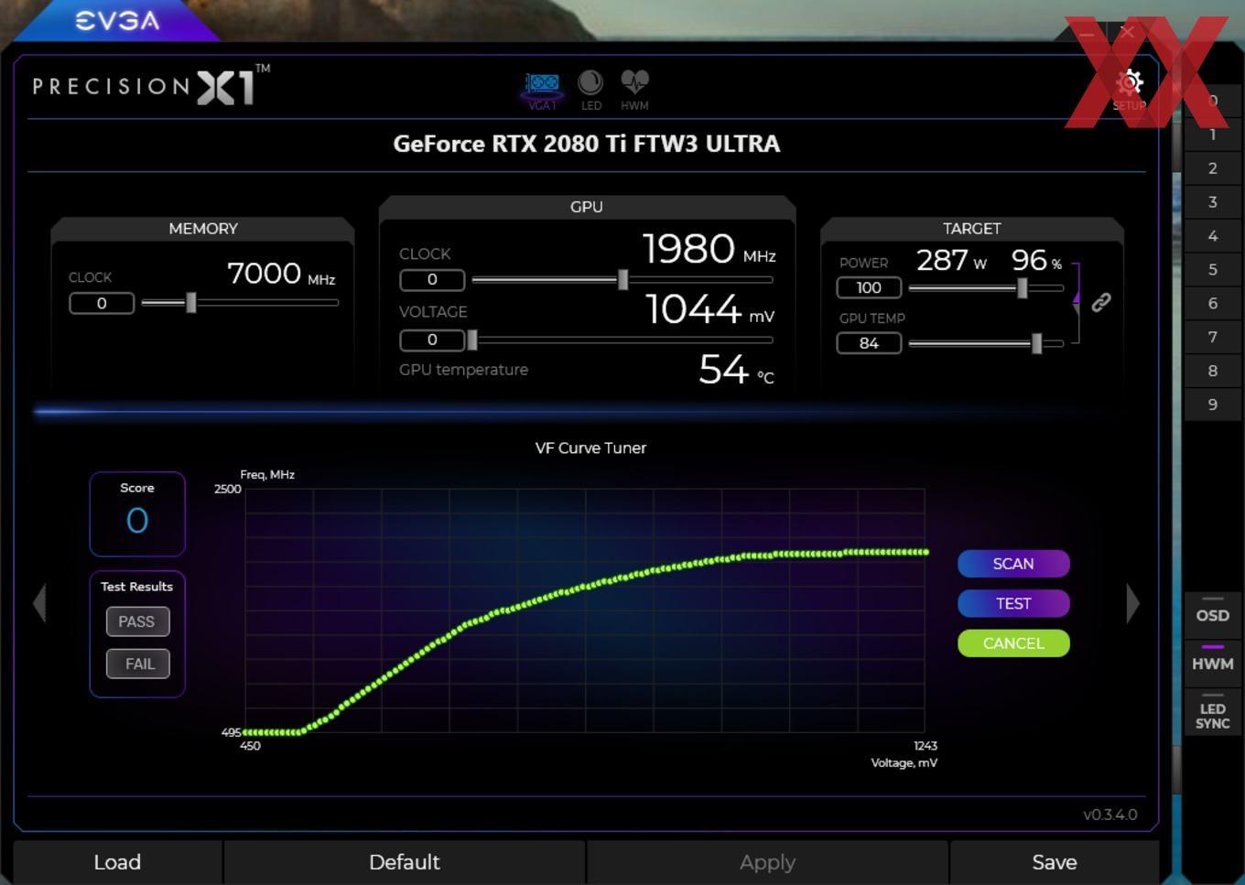The width and height of the screenshot is (1245, 885).
Task: Click the VF Curve Tuner heading
Action: (x=590, y=448)
